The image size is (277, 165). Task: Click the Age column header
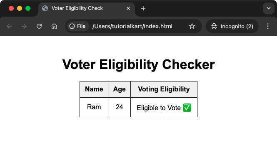[x=120, y=89]
